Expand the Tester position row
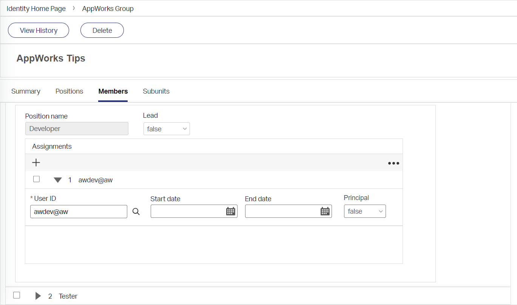 click(x=38, y=296)
